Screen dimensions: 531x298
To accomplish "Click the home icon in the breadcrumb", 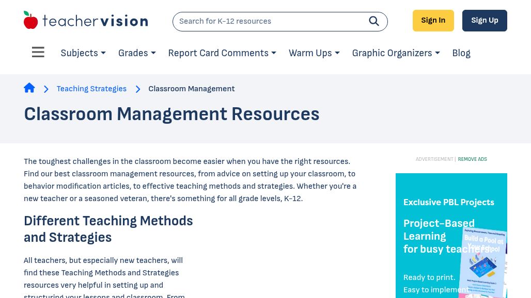I will point(29,88).
